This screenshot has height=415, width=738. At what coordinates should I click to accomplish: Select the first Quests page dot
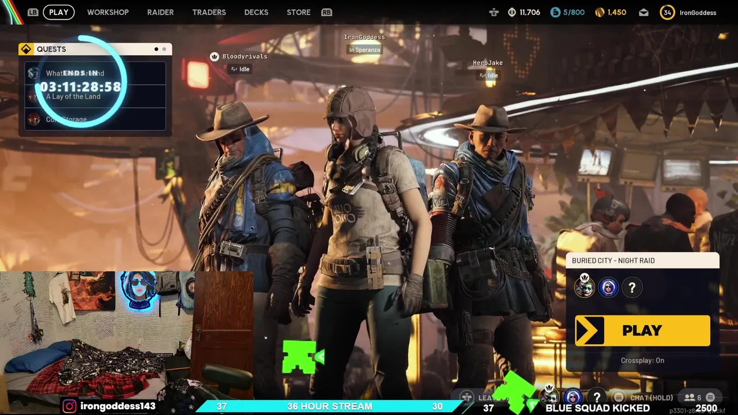[156, 49]
